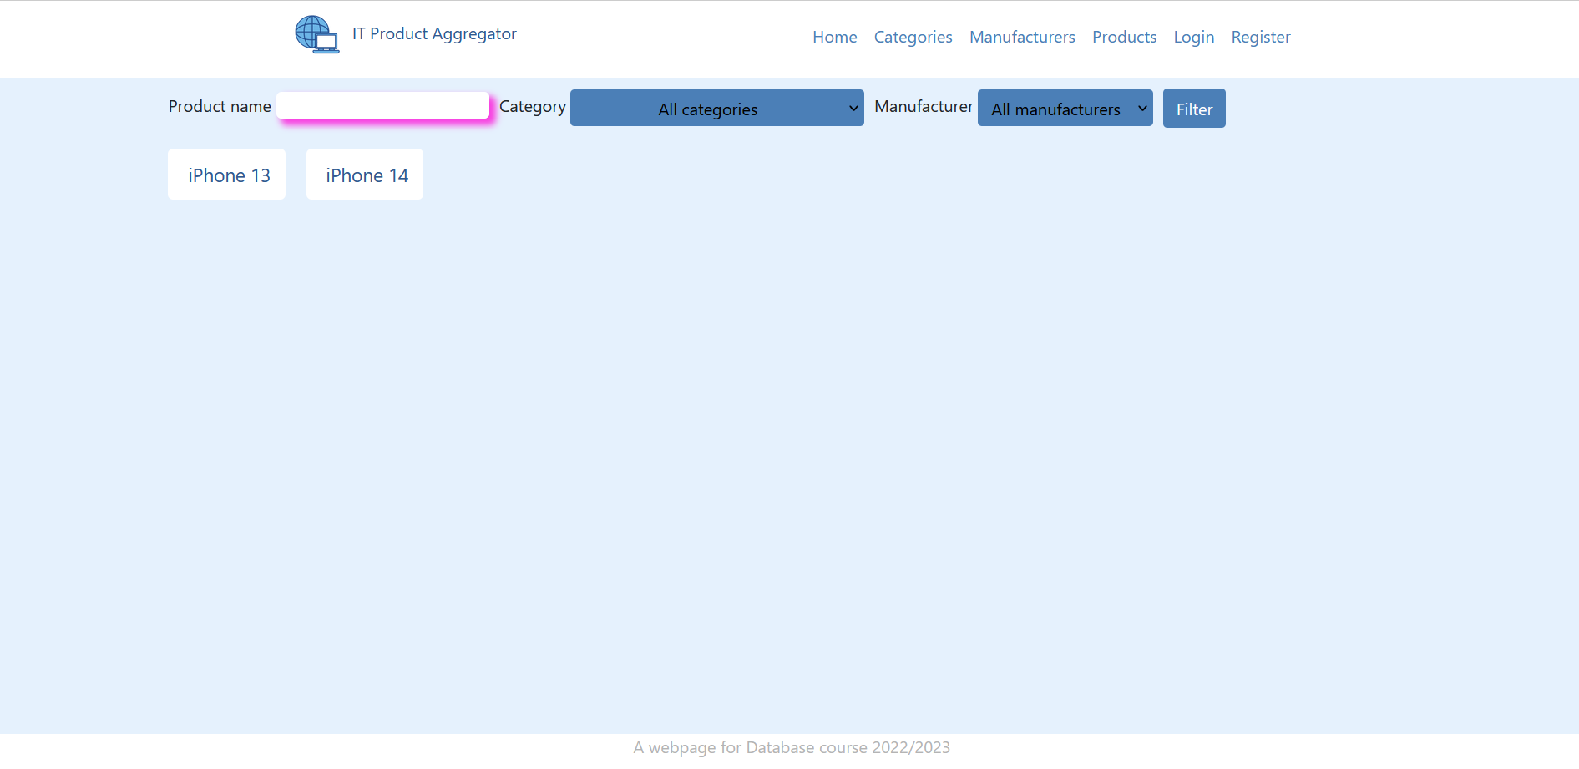Click the Database course footer text
The width and height of the screenshot is (1579, 769).
coord(791,747)
